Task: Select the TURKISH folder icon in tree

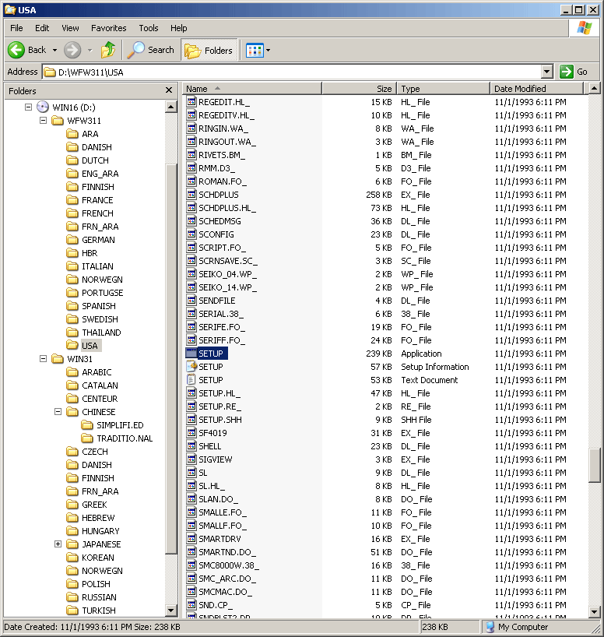Action: [72, 611]
